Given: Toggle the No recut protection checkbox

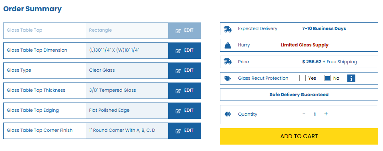Looking at the screenshot, I should coord(327,78).
